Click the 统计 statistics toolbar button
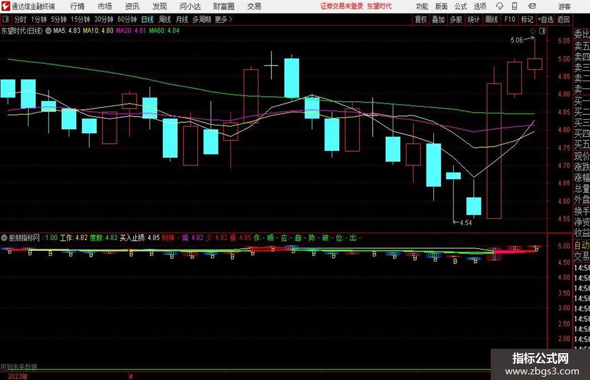 pos(473,19)
